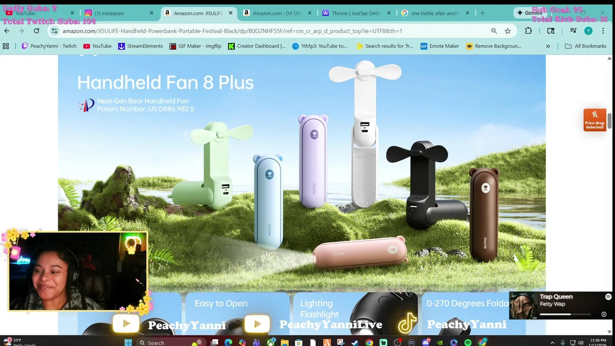Click the address bar URL field
The height and width of the screenshot is (346, 615).
tap(274, 31)
